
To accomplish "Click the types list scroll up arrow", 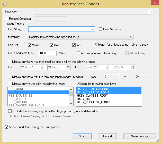I will (71, 89).
